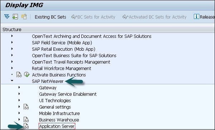
Task: Click Activated BC Sets for Activity button
Action: [154, 17]
